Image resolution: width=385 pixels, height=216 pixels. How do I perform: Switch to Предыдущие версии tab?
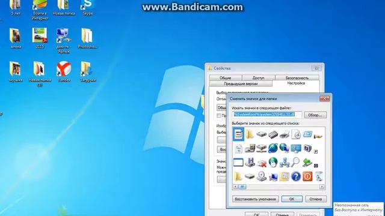point(241,83)
